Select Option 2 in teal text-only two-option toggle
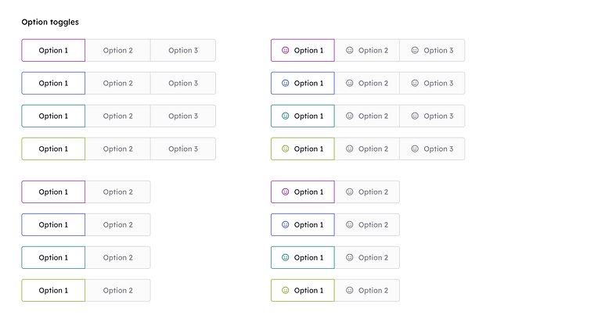Screen dimensions: 594x333 tap(118, 258)
